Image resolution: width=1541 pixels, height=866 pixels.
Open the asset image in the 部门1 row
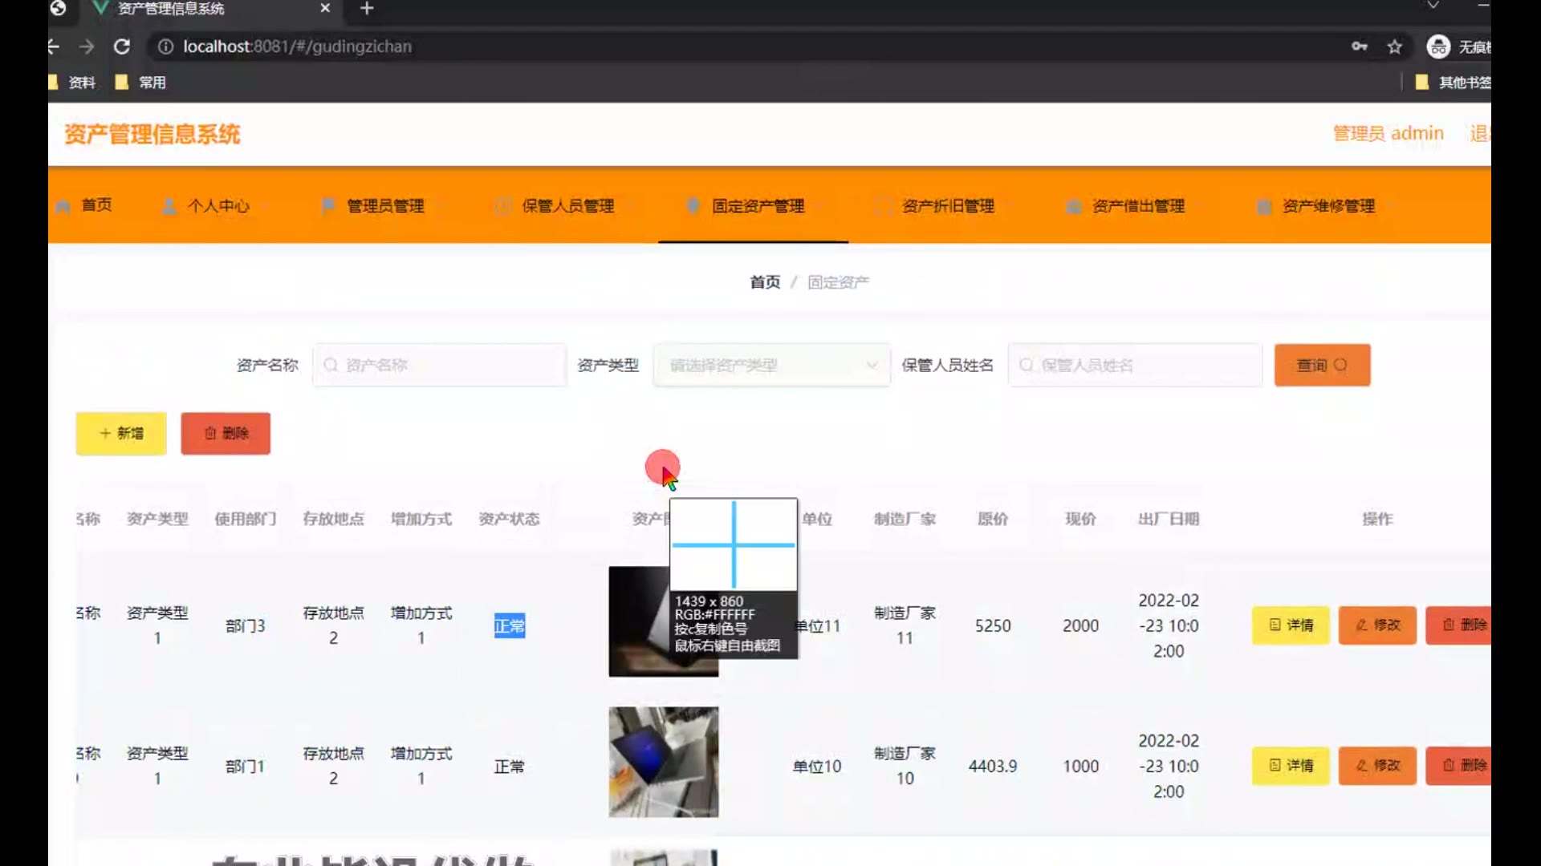pyautogui.click(x=664, y=762)
